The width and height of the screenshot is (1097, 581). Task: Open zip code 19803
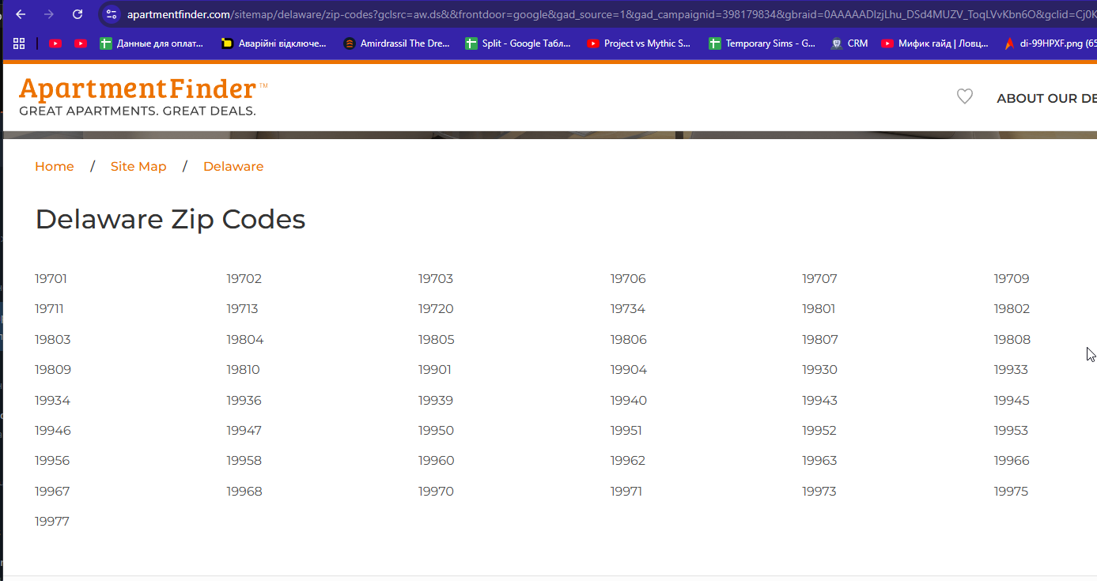[x=52, y=339]
